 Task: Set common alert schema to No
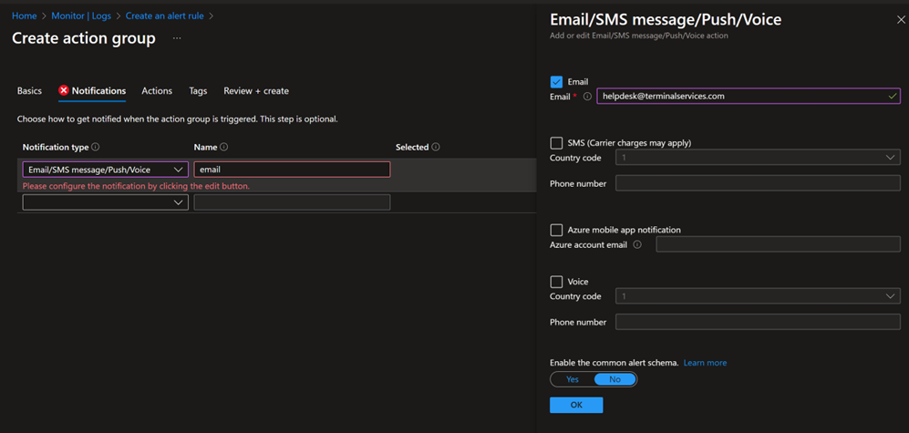[x=615, y=379]
